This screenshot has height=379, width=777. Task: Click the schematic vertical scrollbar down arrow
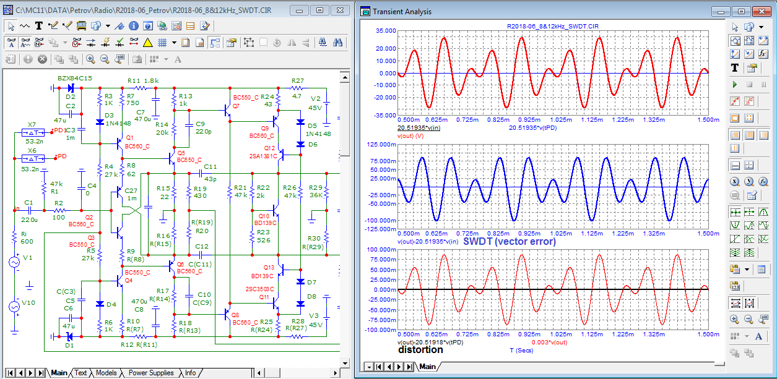pyautogui.click(x=345, y=362)
